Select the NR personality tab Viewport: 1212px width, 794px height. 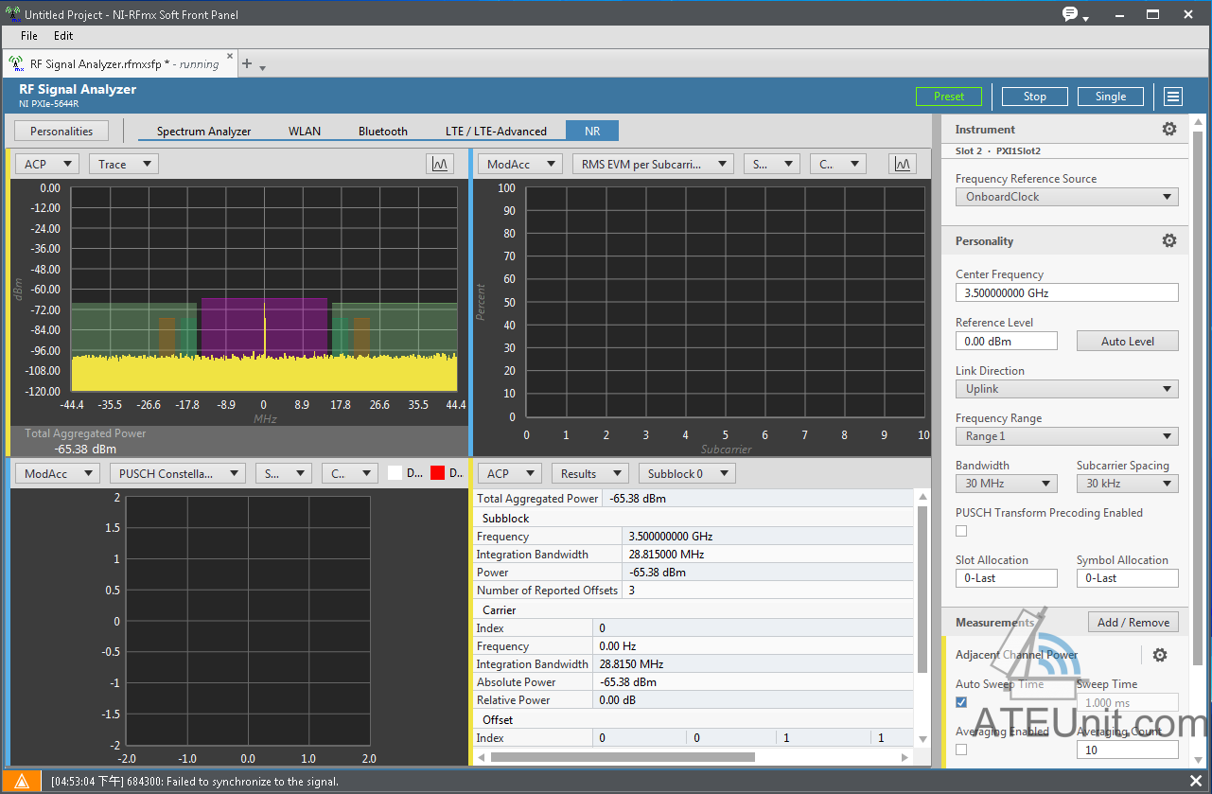(592, 131)
